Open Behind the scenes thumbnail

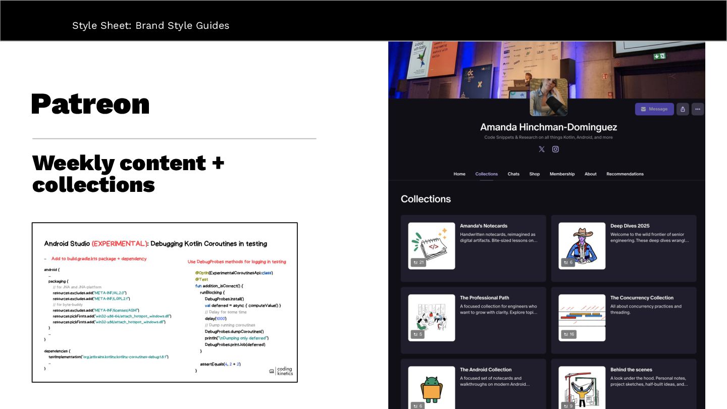click(x=582, y=387)
